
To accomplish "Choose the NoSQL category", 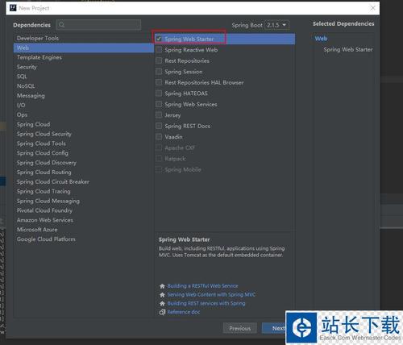I will click(84, 86).
